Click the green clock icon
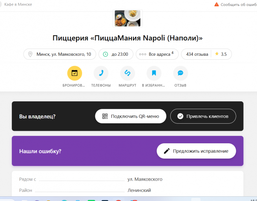257x201 pixels. pos(106,54)
